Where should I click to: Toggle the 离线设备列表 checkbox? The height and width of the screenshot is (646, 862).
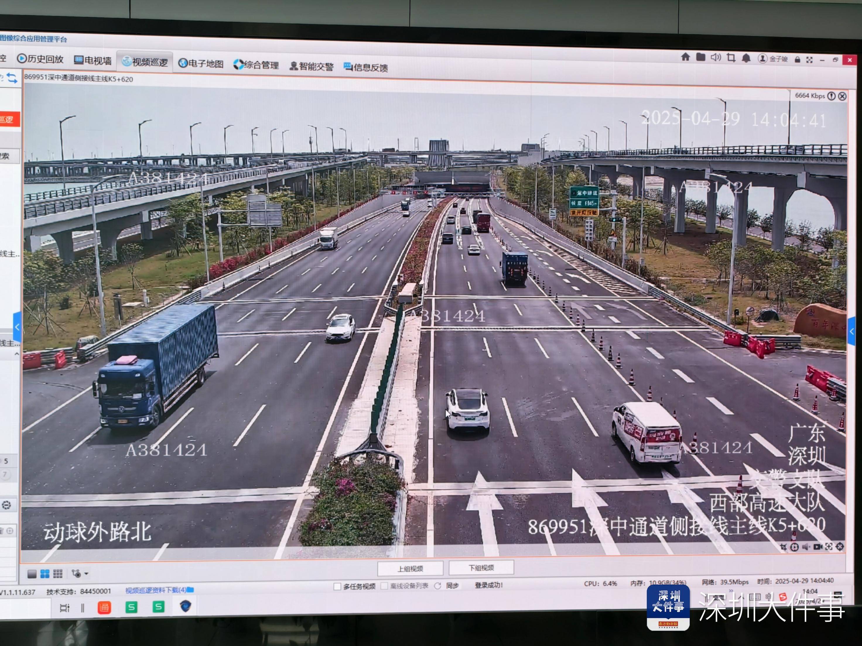coord(385,586)
